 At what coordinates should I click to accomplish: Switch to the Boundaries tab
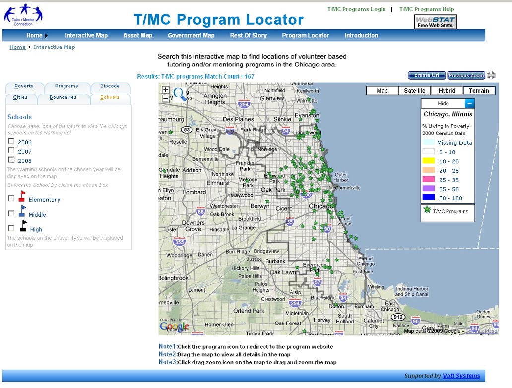point(63,97)
